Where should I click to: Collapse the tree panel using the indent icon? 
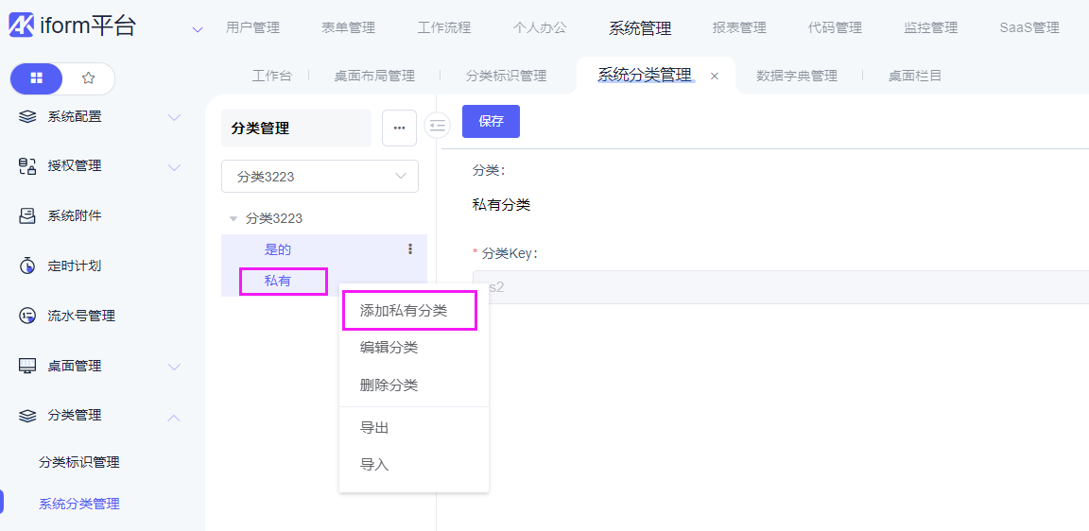[437, 125]
